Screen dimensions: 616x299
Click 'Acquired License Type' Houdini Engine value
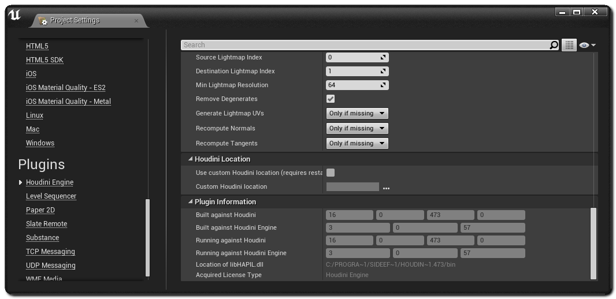click(x=347, y=275)
